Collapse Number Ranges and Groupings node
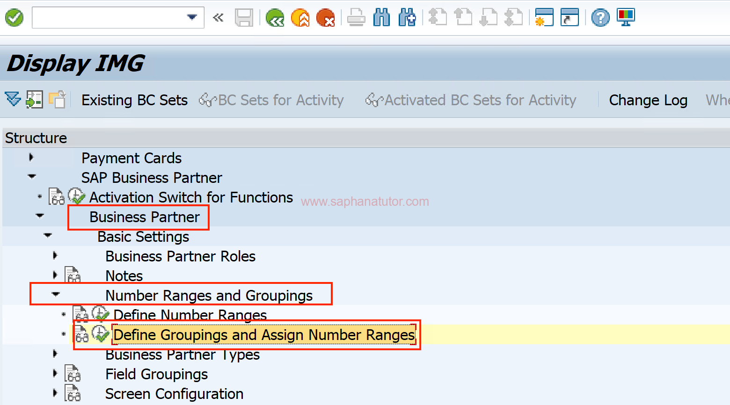Screen dimensions: 730x405 point(56,295)
